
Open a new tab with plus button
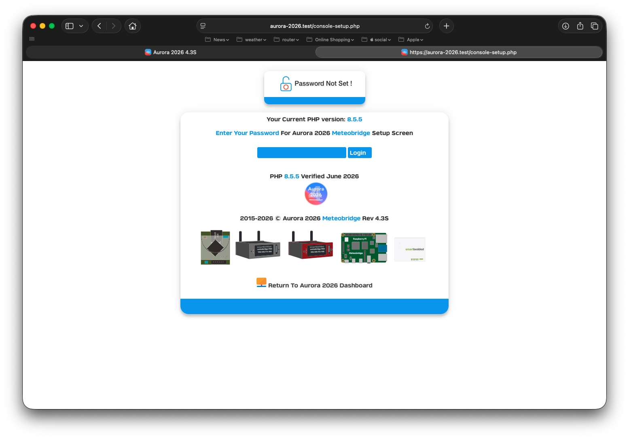coord(447,26)
